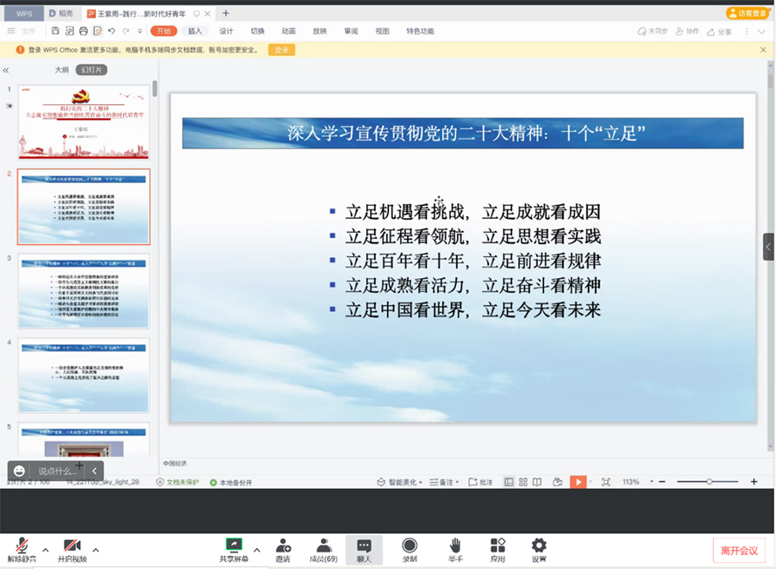Viewport: 776px width, 569px height.
Task: Toggle slide sorter view icon
Action: pos(523,482)
